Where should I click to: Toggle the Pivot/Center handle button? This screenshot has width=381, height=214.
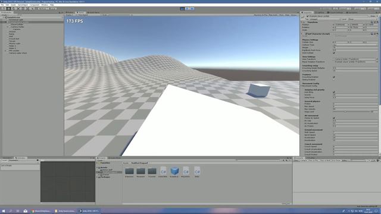(x=42, y=8)
